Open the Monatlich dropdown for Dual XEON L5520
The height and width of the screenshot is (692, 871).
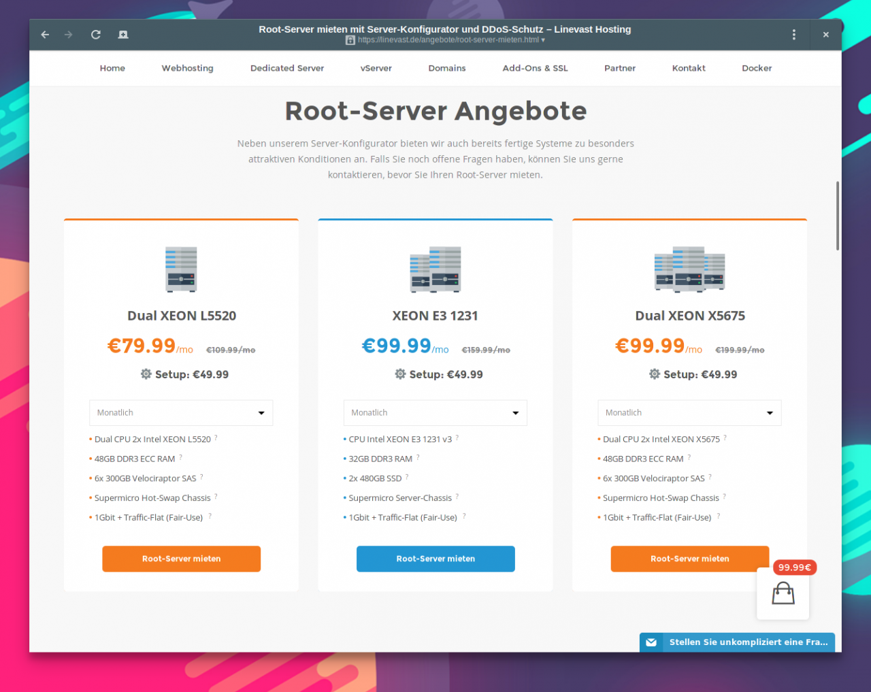pos(181,413)
